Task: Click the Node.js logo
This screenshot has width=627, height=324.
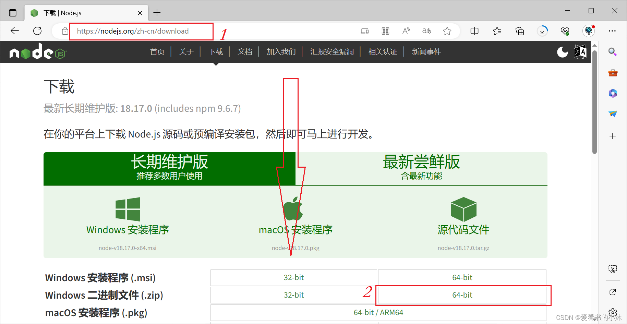Action: 38,52
